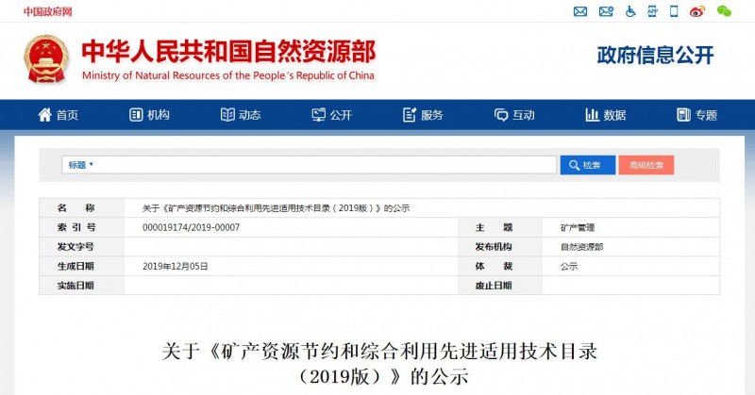Viewport: 755px width, 395px height.
Task: Open the 动态 navigation item
Action: click(x=241, y=114)
